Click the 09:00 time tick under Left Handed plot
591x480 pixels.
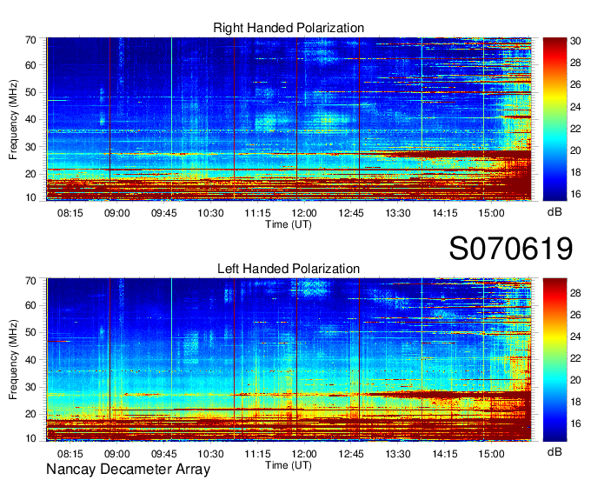pyautogui.click(x=116, y=454)
